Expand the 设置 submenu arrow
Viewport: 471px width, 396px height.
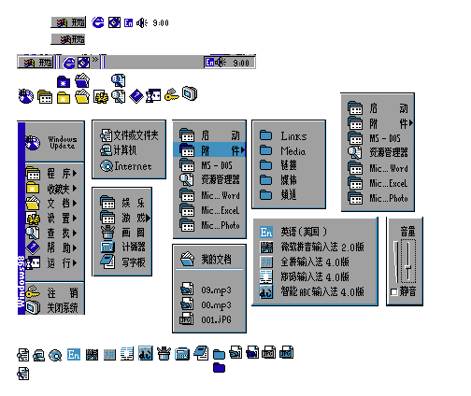[x=75, y=219]
